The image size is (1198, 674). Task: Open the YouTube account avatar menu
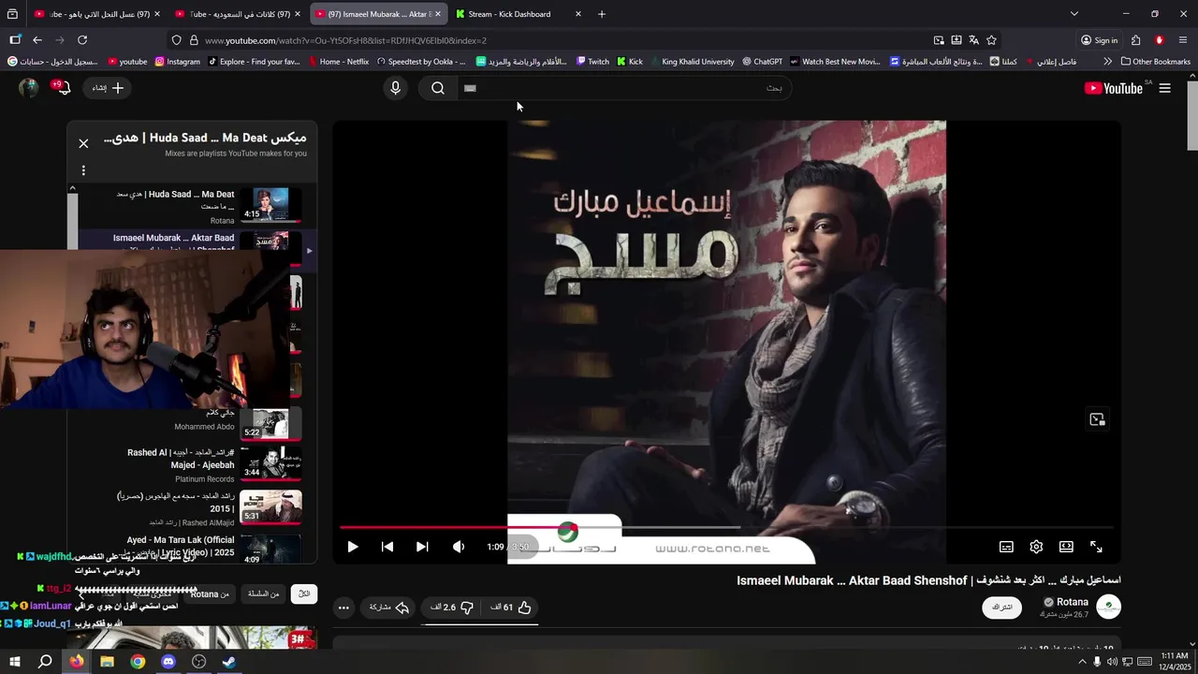(x=29, y=88)
